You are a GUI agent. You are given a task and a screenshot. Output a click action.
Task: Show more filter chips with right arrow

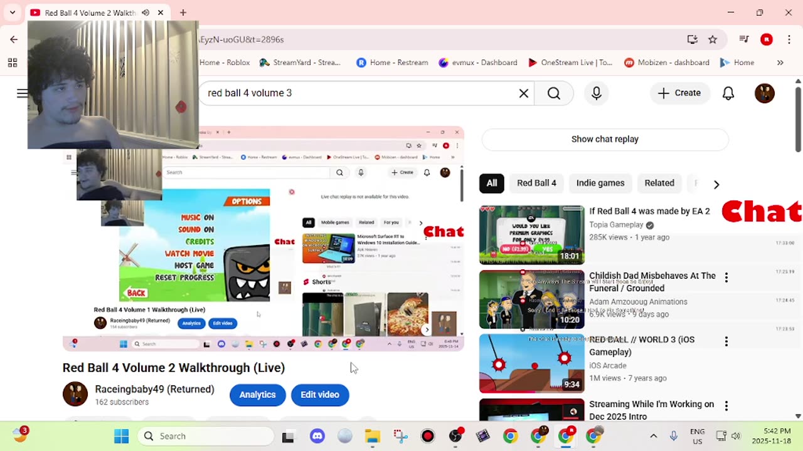pos(716,184)
